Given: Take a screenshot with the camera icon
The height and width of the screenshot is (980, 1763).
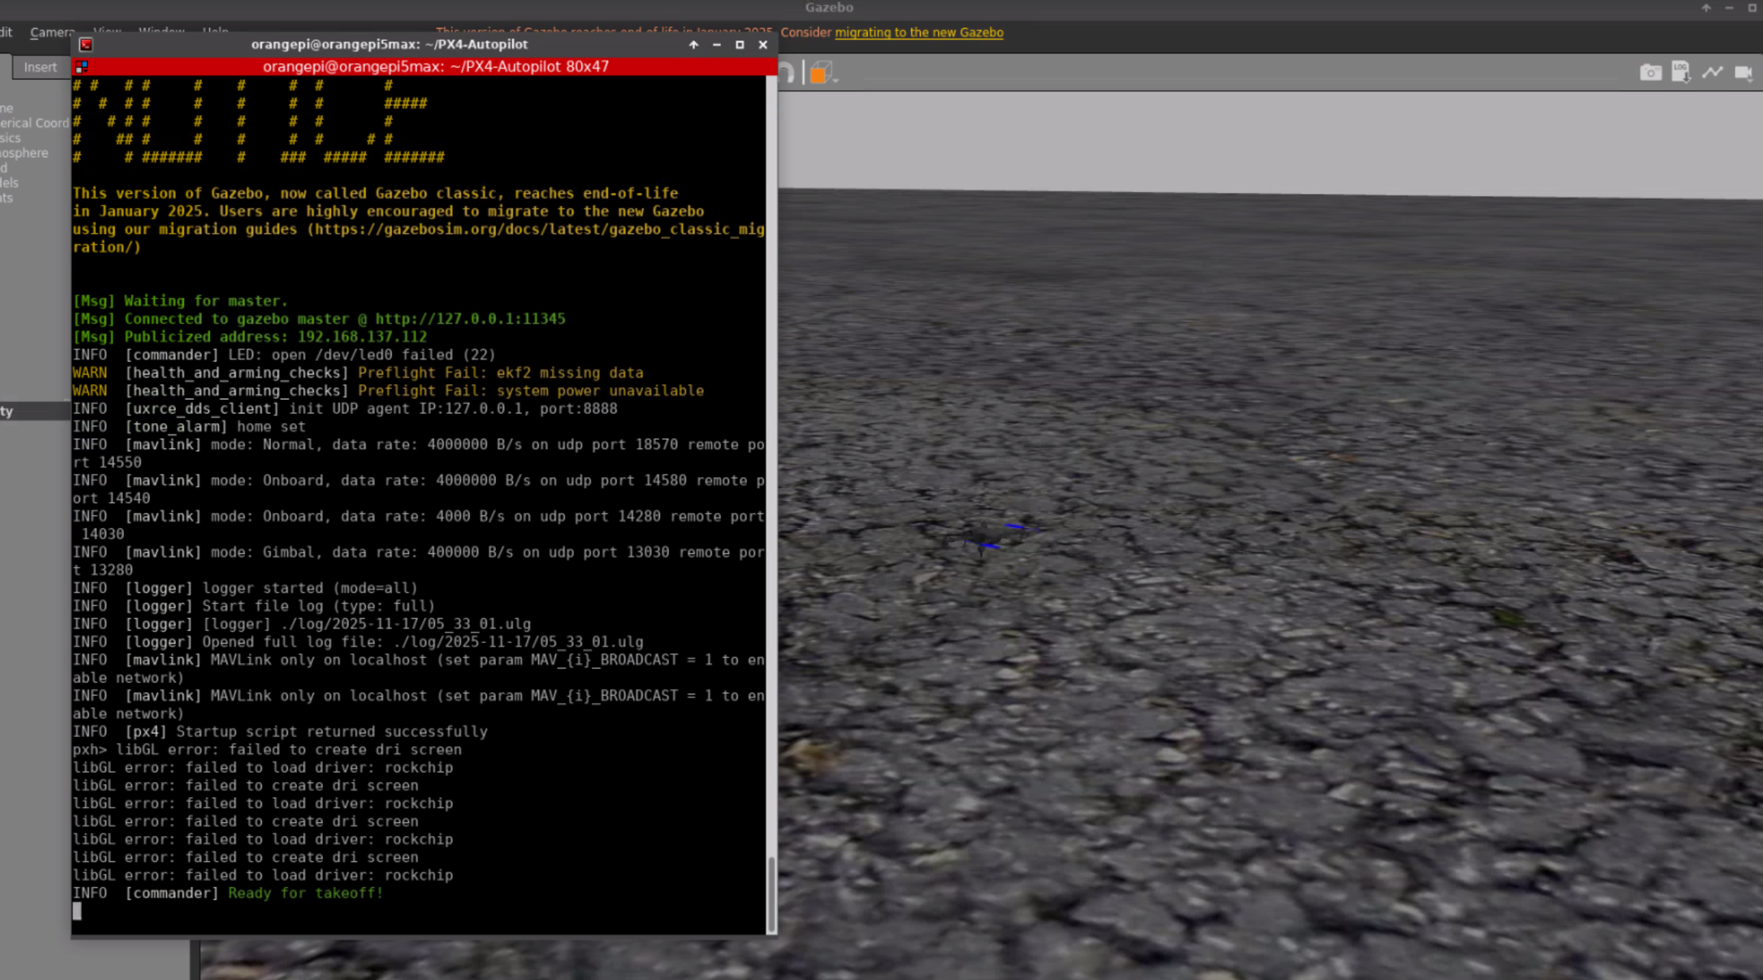Looking at the screenshot, I should point(1650,73).
